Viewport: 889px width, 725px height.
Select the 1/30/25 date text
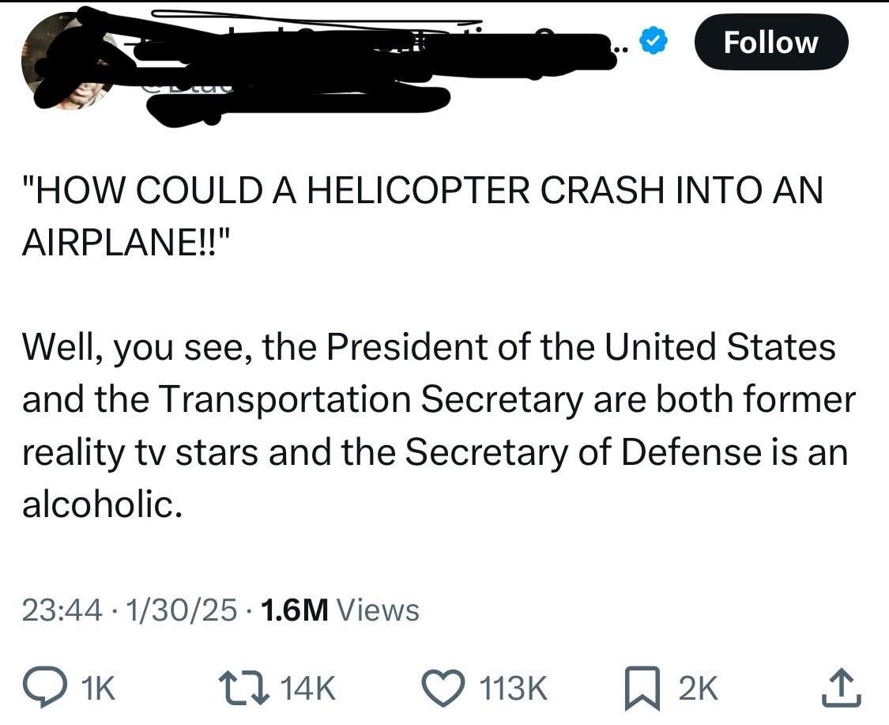pyautogui.click(x=182, y=610)
